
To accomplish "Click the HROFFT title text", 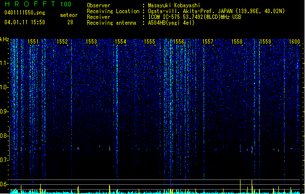I will (30, 4).
